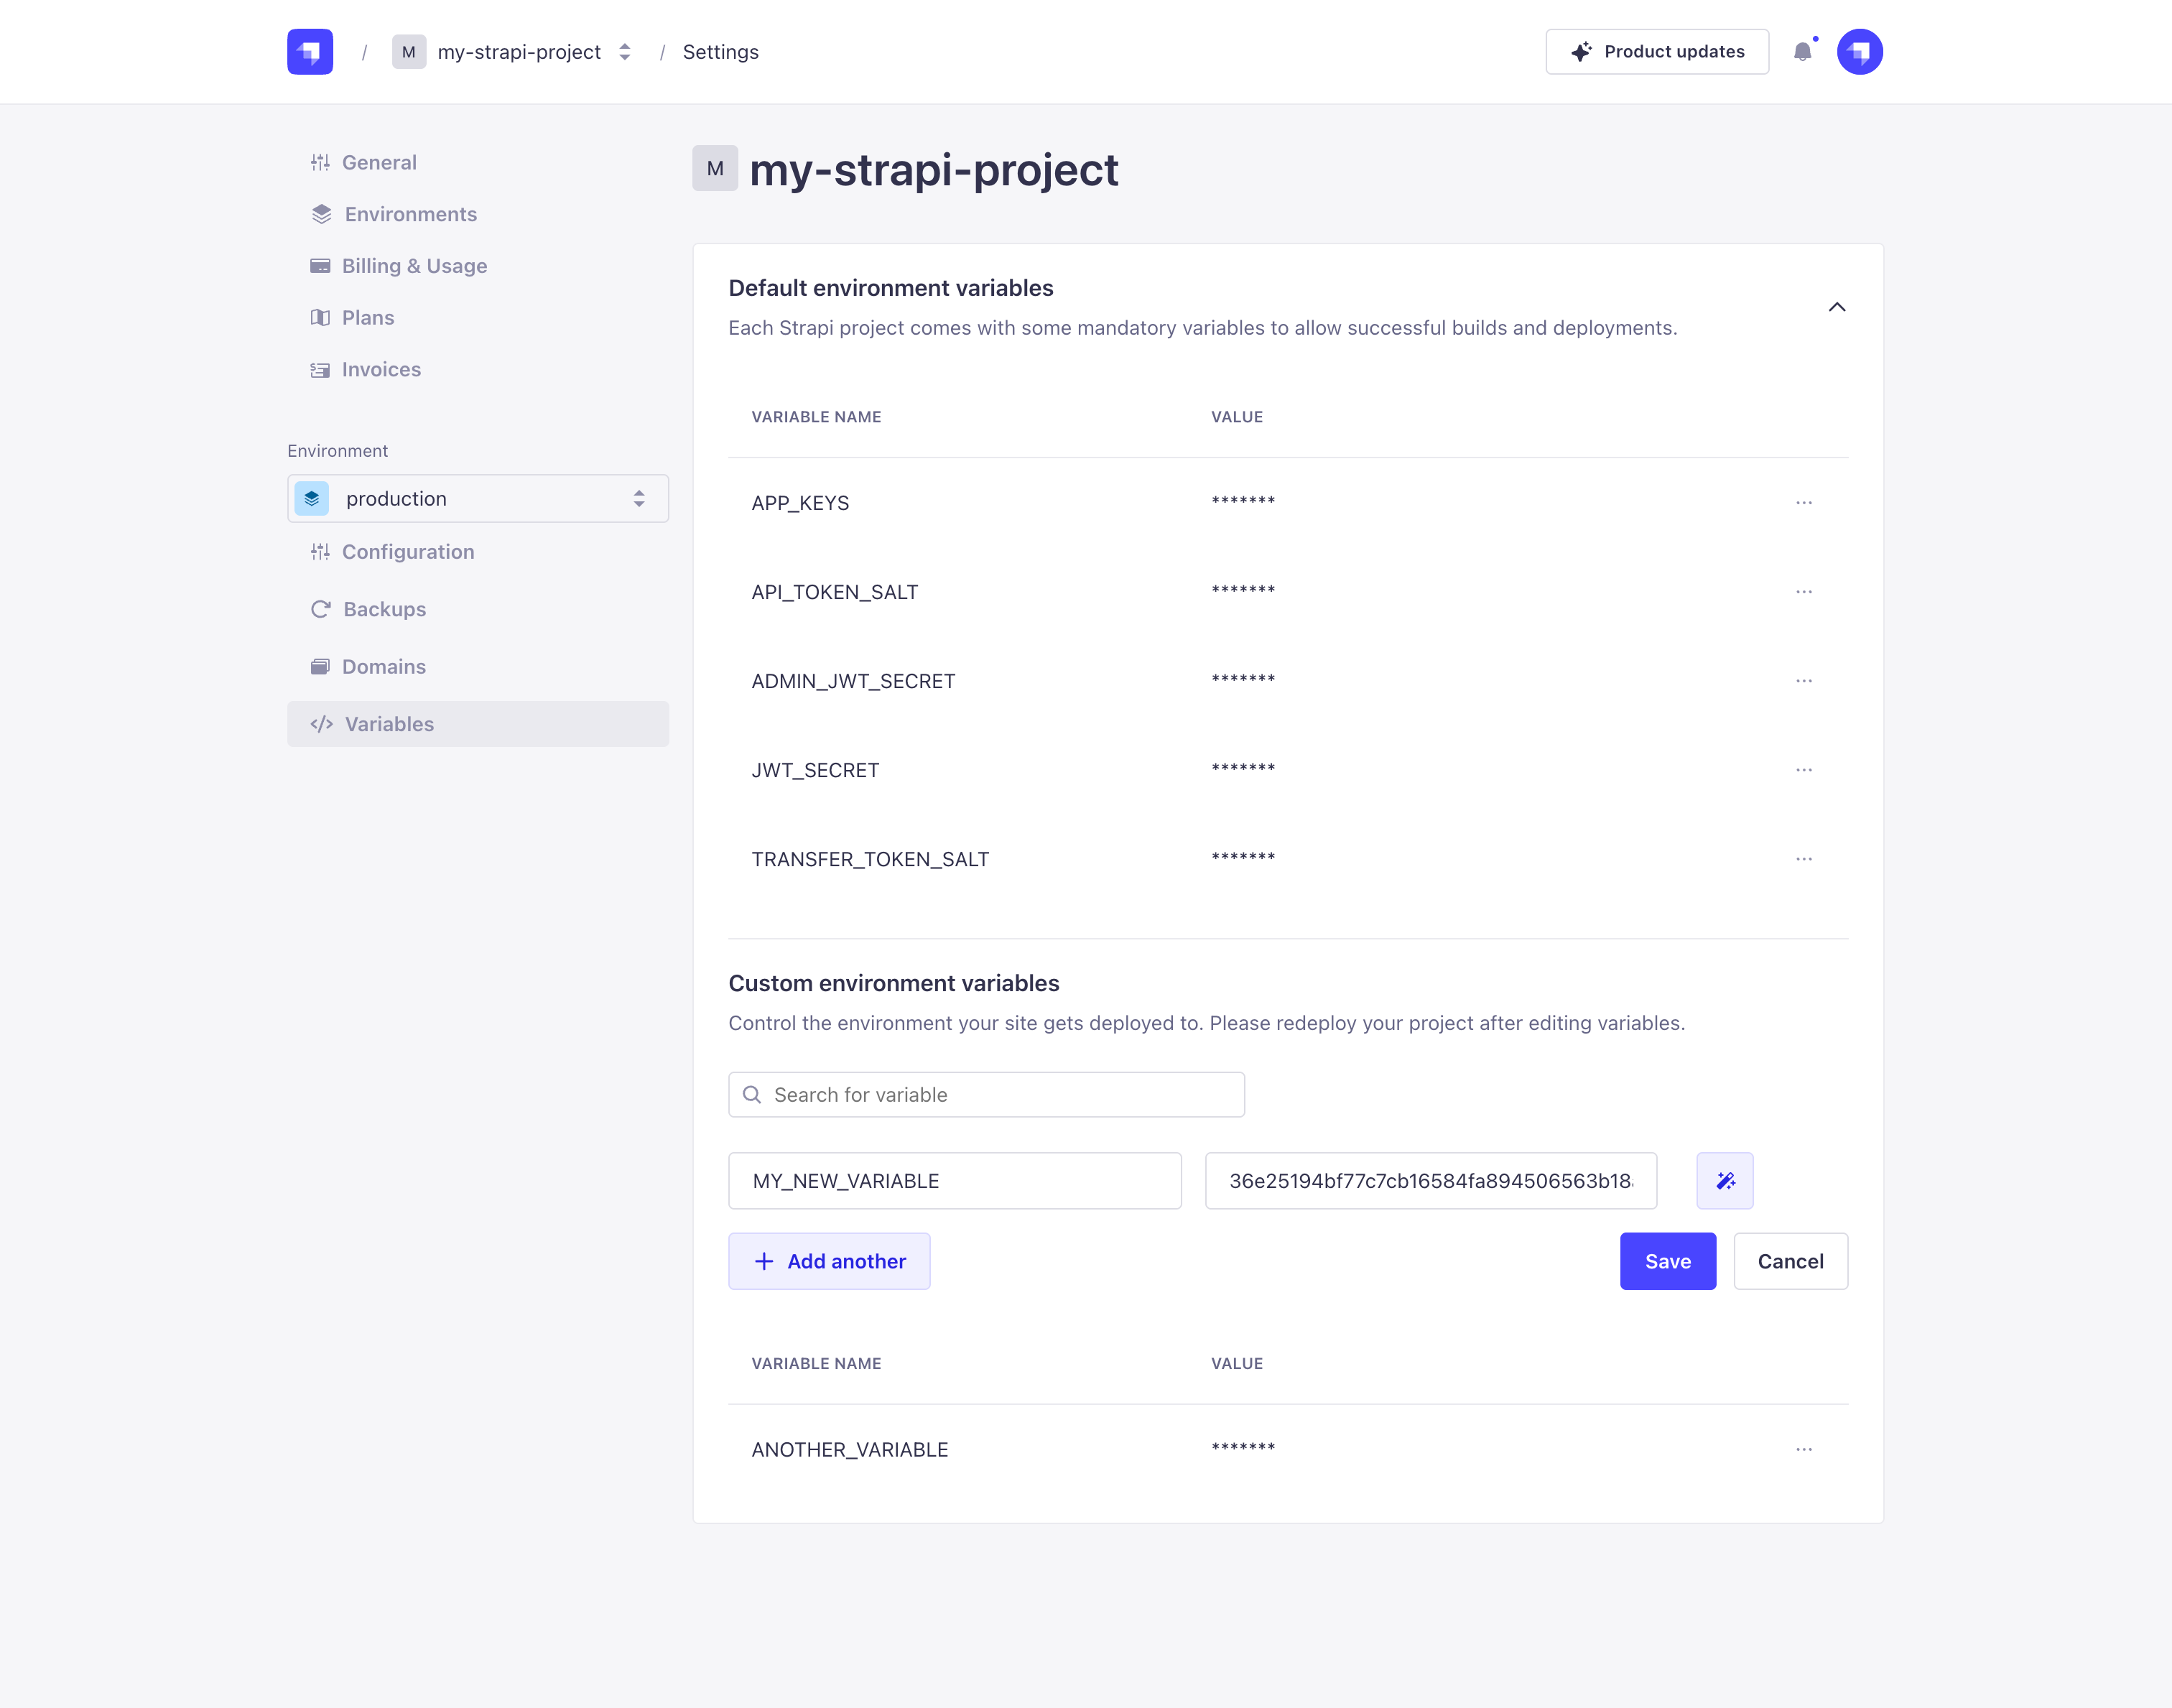Select the Variables code icon in sidebar

(321, 723)
